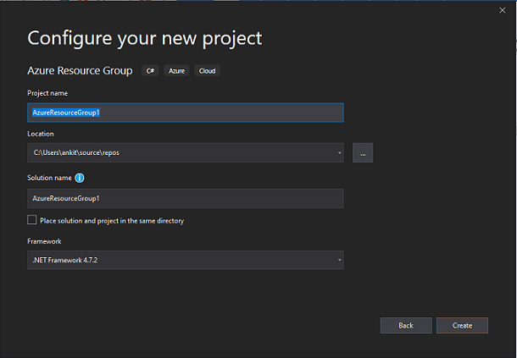
Task: Click the Azure Resource Group template heading
Action: click(80, 71)
